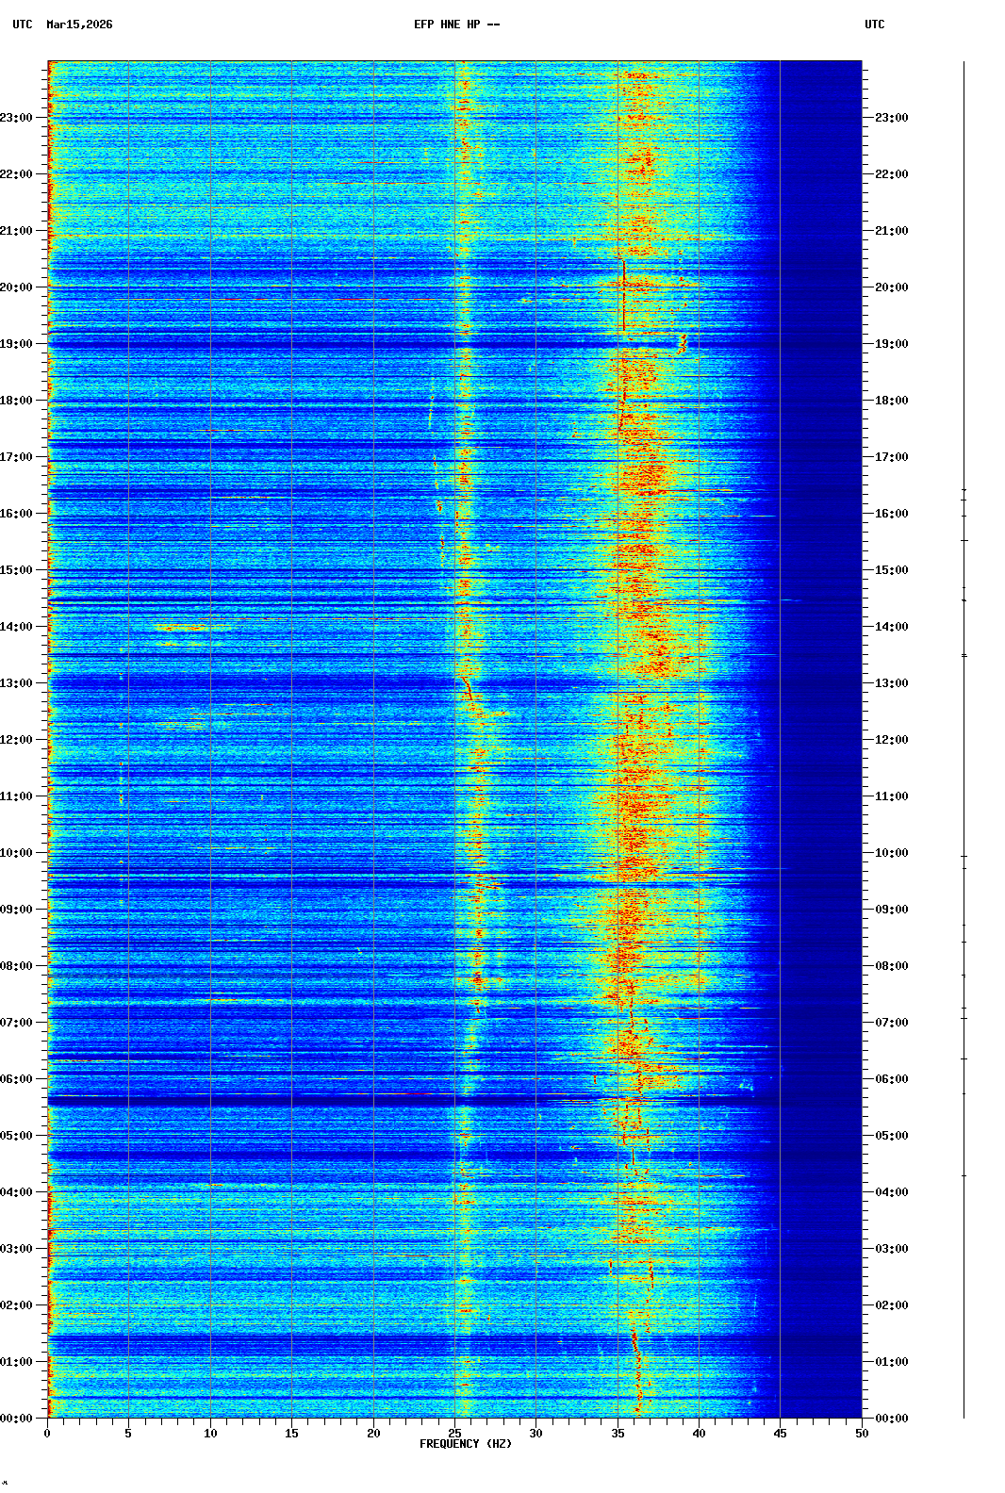Click the FREQUENCY (HZ) axis label
The width and height of the screenshot is (1005, 1493).
[466, 1444]
